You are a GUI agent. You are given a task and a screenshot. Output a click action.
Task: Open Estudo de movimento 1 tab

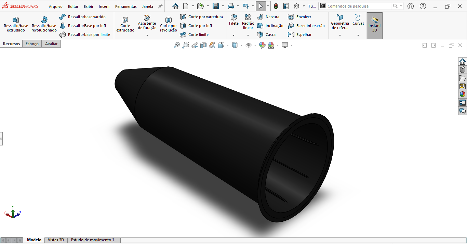(93, 240)
